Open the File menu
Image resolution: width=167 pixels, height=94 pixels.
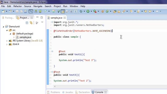(x=3, y=6)
